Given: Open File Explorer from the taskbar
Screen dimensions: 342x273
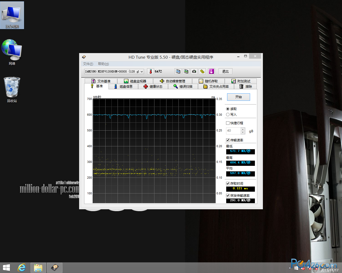Looking at the screenshot, I should point(38,268).
